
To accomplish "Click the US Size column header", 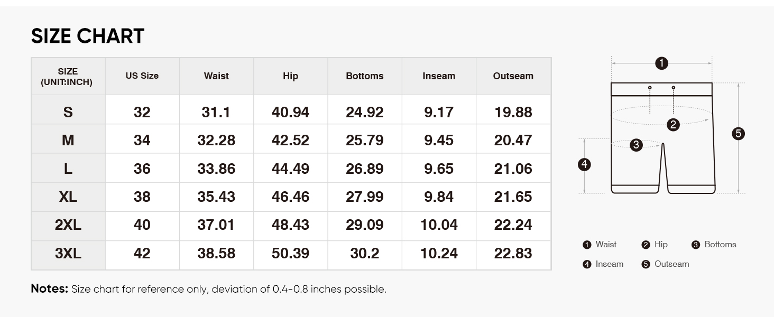I will [142, 76].
